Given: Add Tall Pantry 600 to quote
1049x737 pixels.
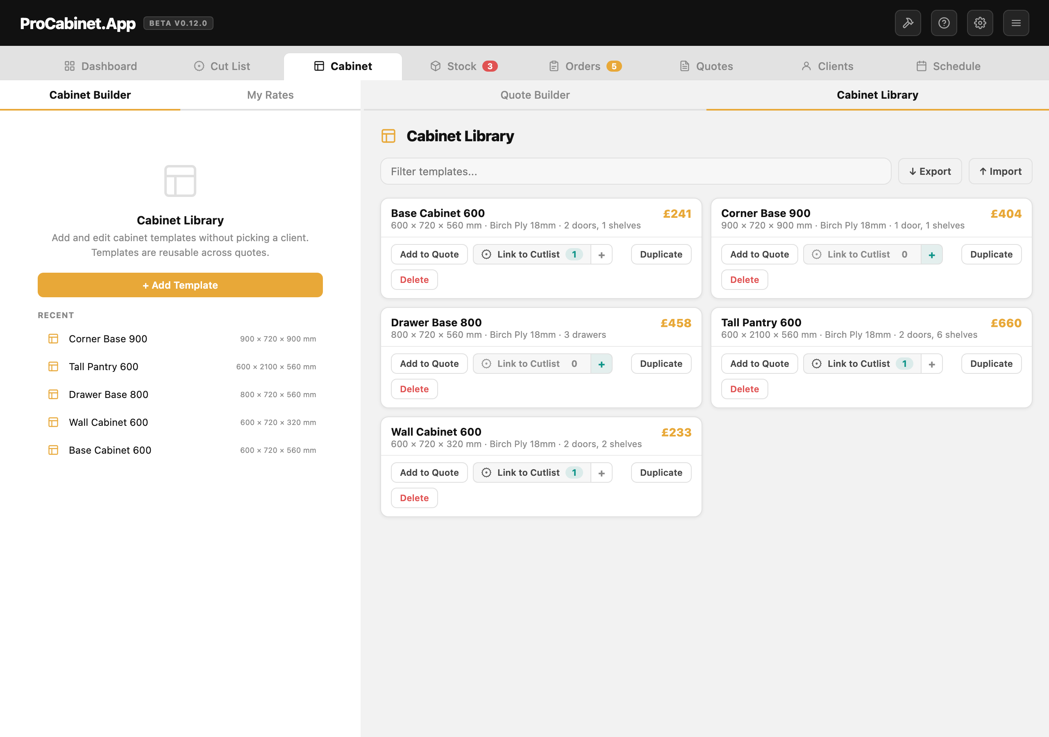Looking at the screenshot, I should pyautogui.click(x=759, y=364).
